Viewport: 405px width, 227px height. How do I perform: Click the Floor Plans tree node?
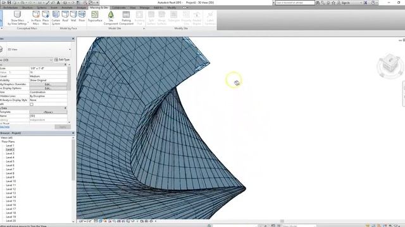tap(8, 141)
